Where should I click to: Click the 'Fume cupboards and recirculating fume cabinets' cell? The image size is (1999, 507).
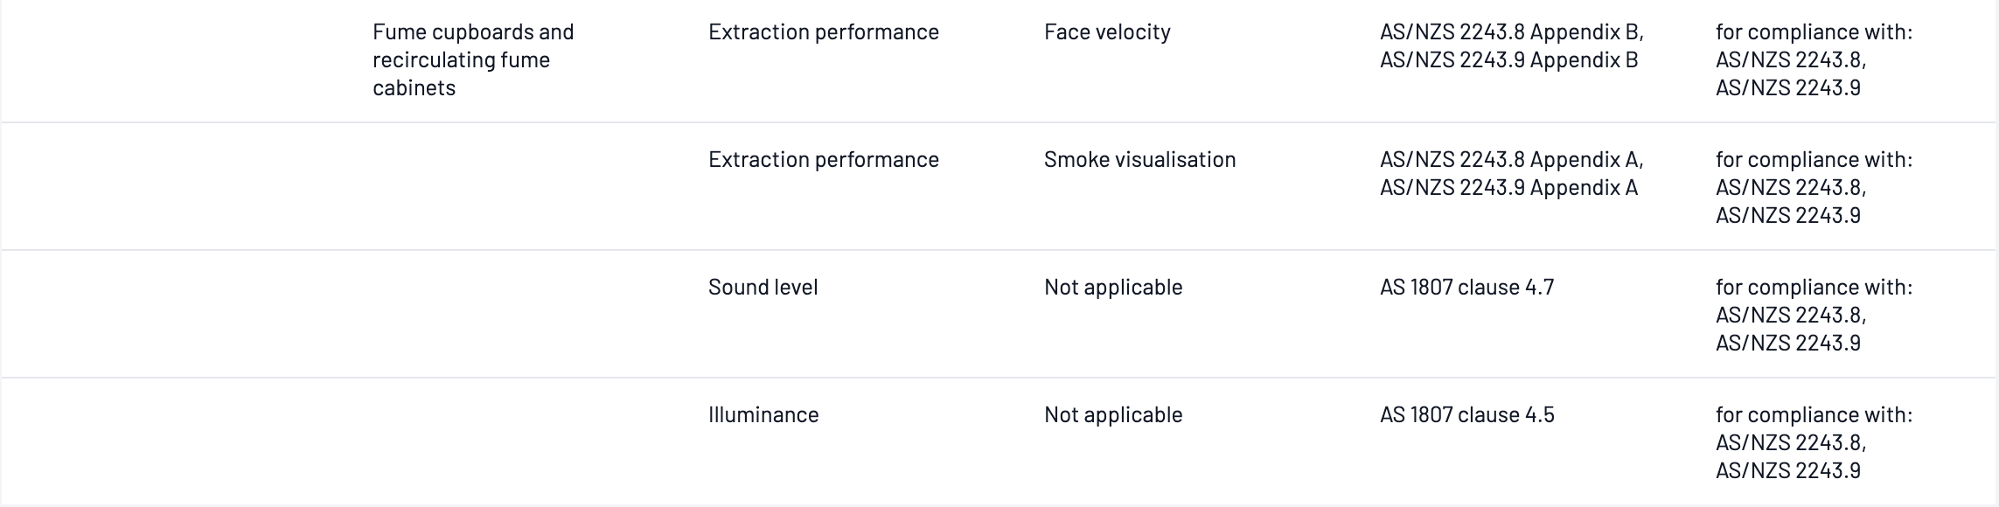coord(473,59)
